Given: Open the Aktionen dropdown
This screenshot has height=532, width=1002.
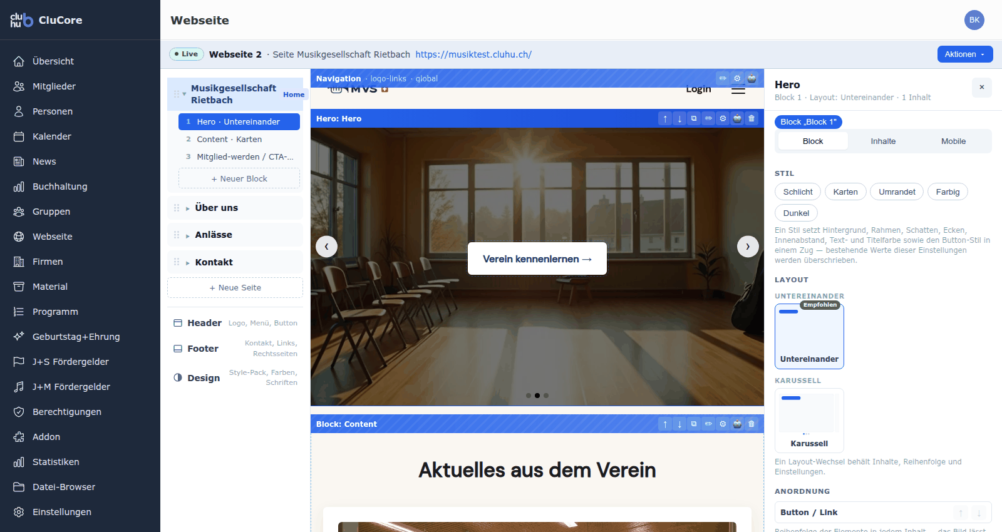Looking at the screenshot, I should pyautogui.click(x=965, y=54).
